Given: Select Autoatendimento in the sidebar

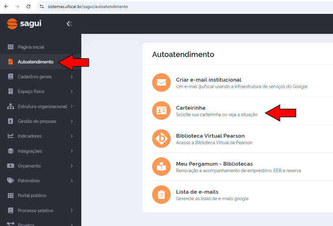Looking at the screenshot, I should (35, 62).
